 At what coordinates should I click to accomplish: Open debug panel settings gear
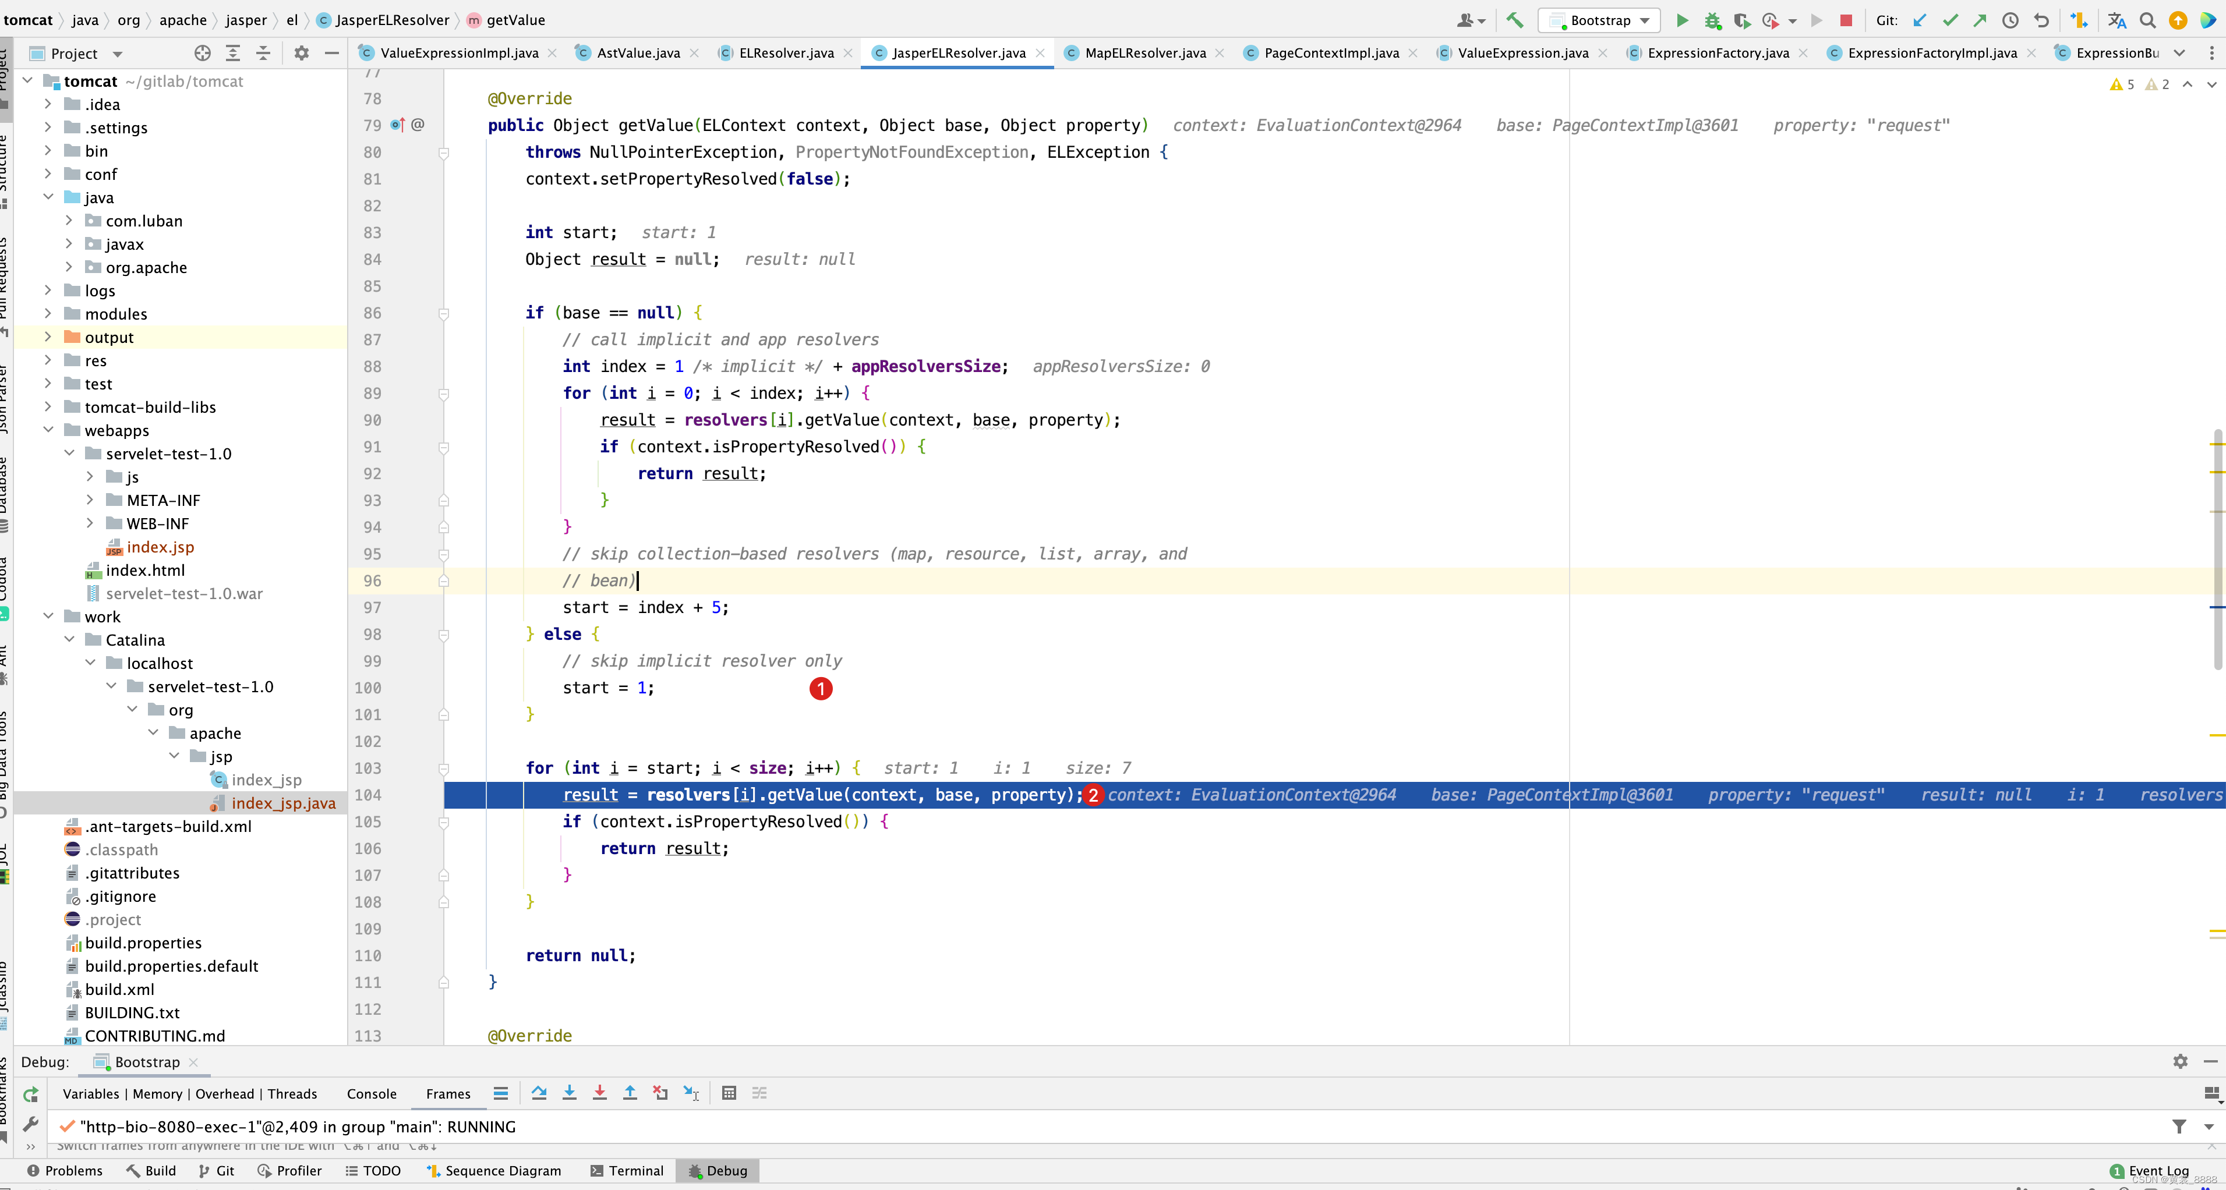point(2180,1061)
